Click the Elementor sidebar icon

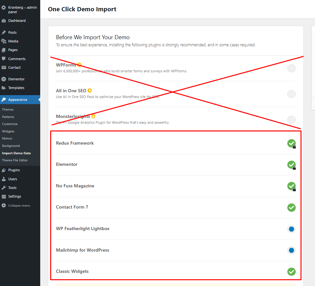(4, 79)
